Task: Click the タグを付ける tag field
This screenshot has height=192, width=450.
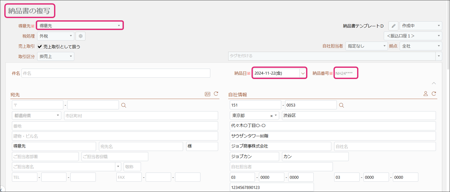Action: click(x=332, y=56)
